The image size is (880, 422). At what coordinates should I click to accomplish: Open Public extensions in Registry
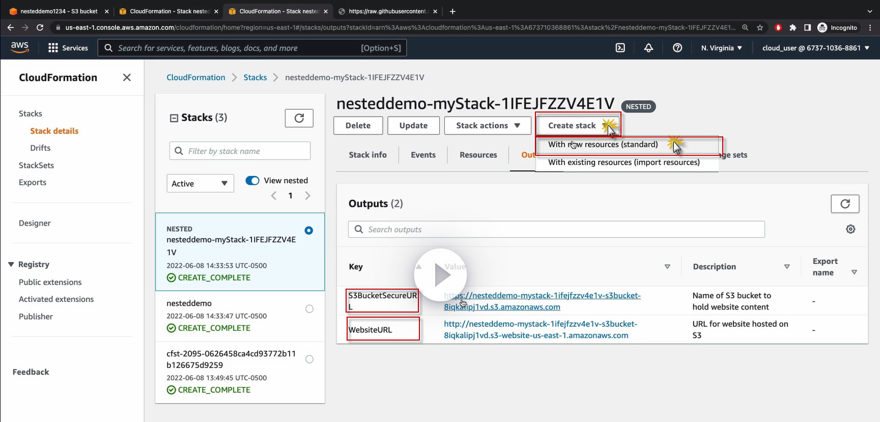coord(50,282)
